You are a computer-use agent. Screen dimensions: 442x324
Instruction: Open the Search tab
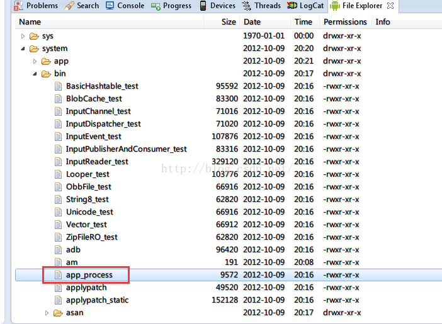(x=82, y=6)
